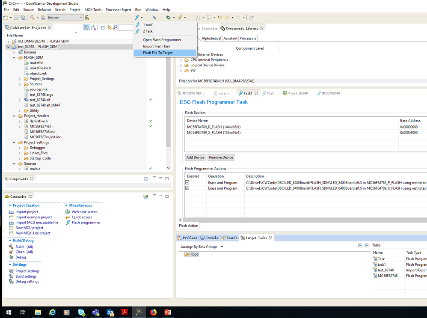Viewport: 427px width, 318px height.
Task: Close the CodeWarrior Projects view
Action: (49, 28)
